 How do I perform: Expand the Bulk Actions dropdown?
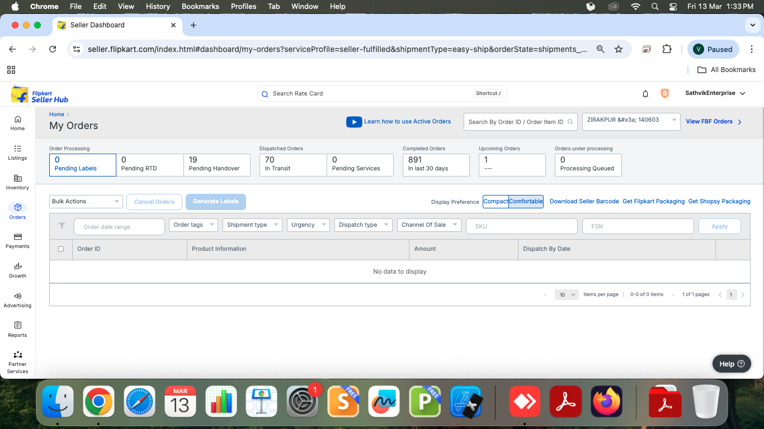(x=86, y=202)
